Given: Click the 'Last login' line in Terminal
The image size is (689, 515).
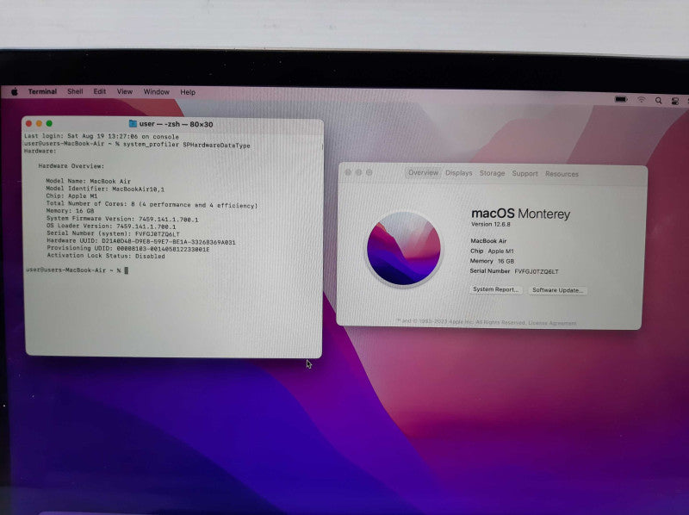Looking at the screenshot, I should pyautogui.click(x=102, y=136).
